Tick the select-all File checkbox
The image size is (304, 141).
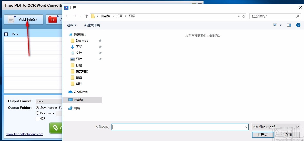click(6, 34)
